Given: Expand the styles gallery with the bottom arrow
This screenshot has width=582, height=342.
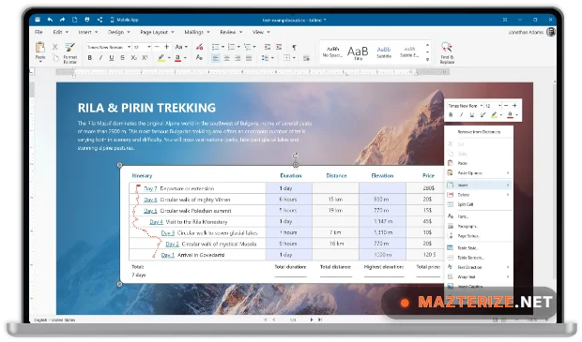Looking at the screenshot, I should pyautogui.click(x=427, y=59).
